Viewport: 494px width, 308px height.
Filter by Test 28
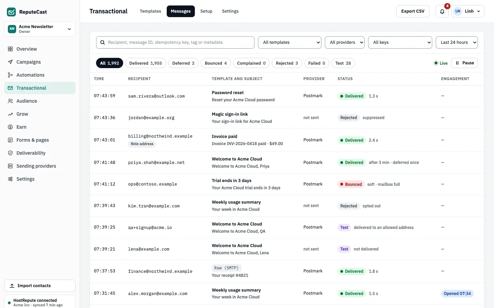(x=343, y=63)
